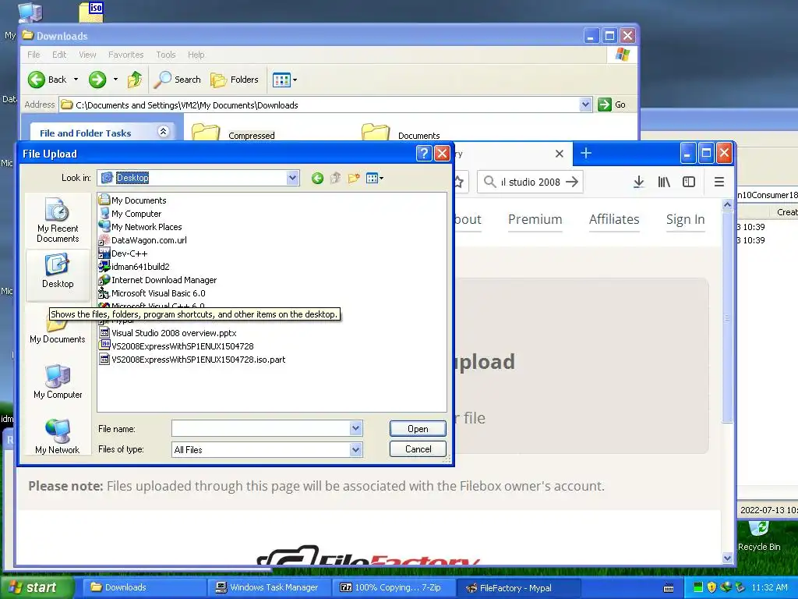This screenshot has height=599, width=798.
Task: Click Forward arrow in Downloads window
Action: (97, 80)
